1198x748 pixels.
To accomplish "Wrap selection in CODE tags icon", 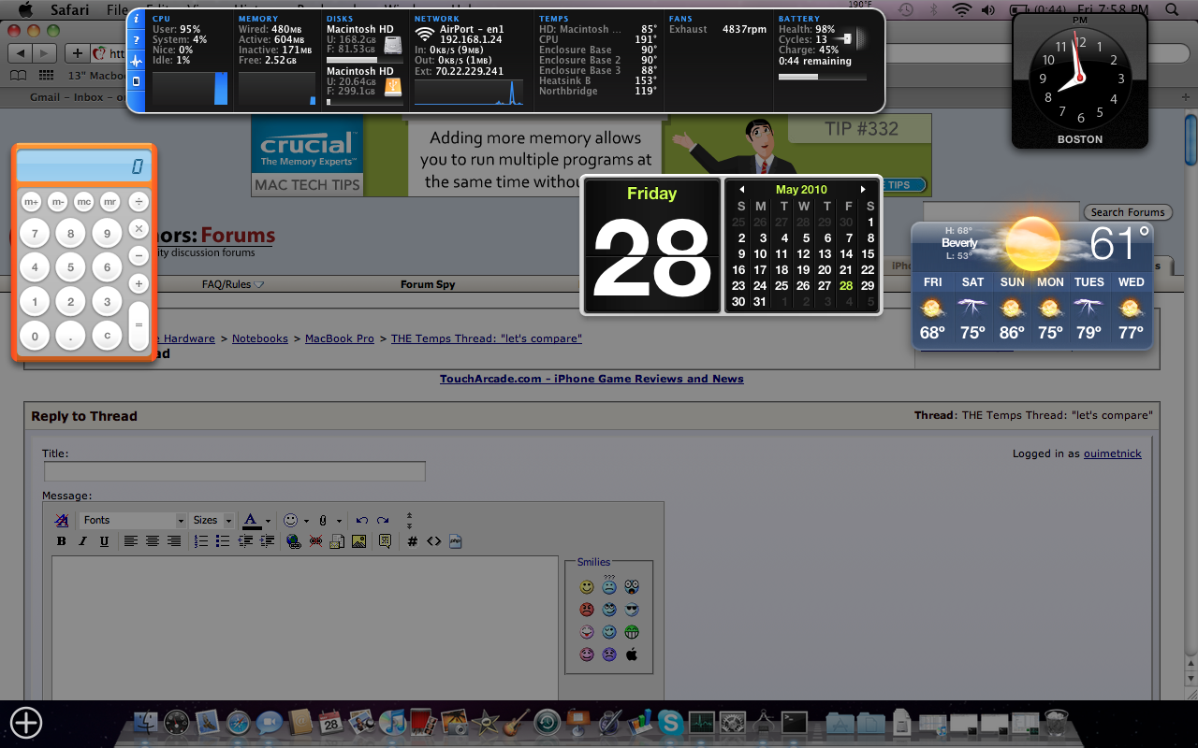I will (x=433, y=541).
